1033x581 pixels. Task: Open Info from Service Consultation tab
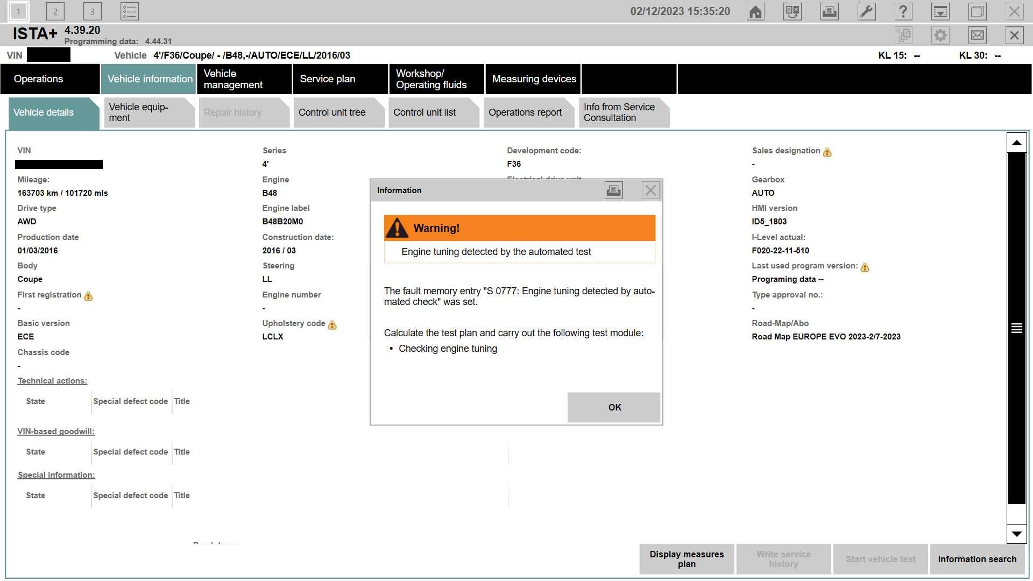[x=624, y=112]
